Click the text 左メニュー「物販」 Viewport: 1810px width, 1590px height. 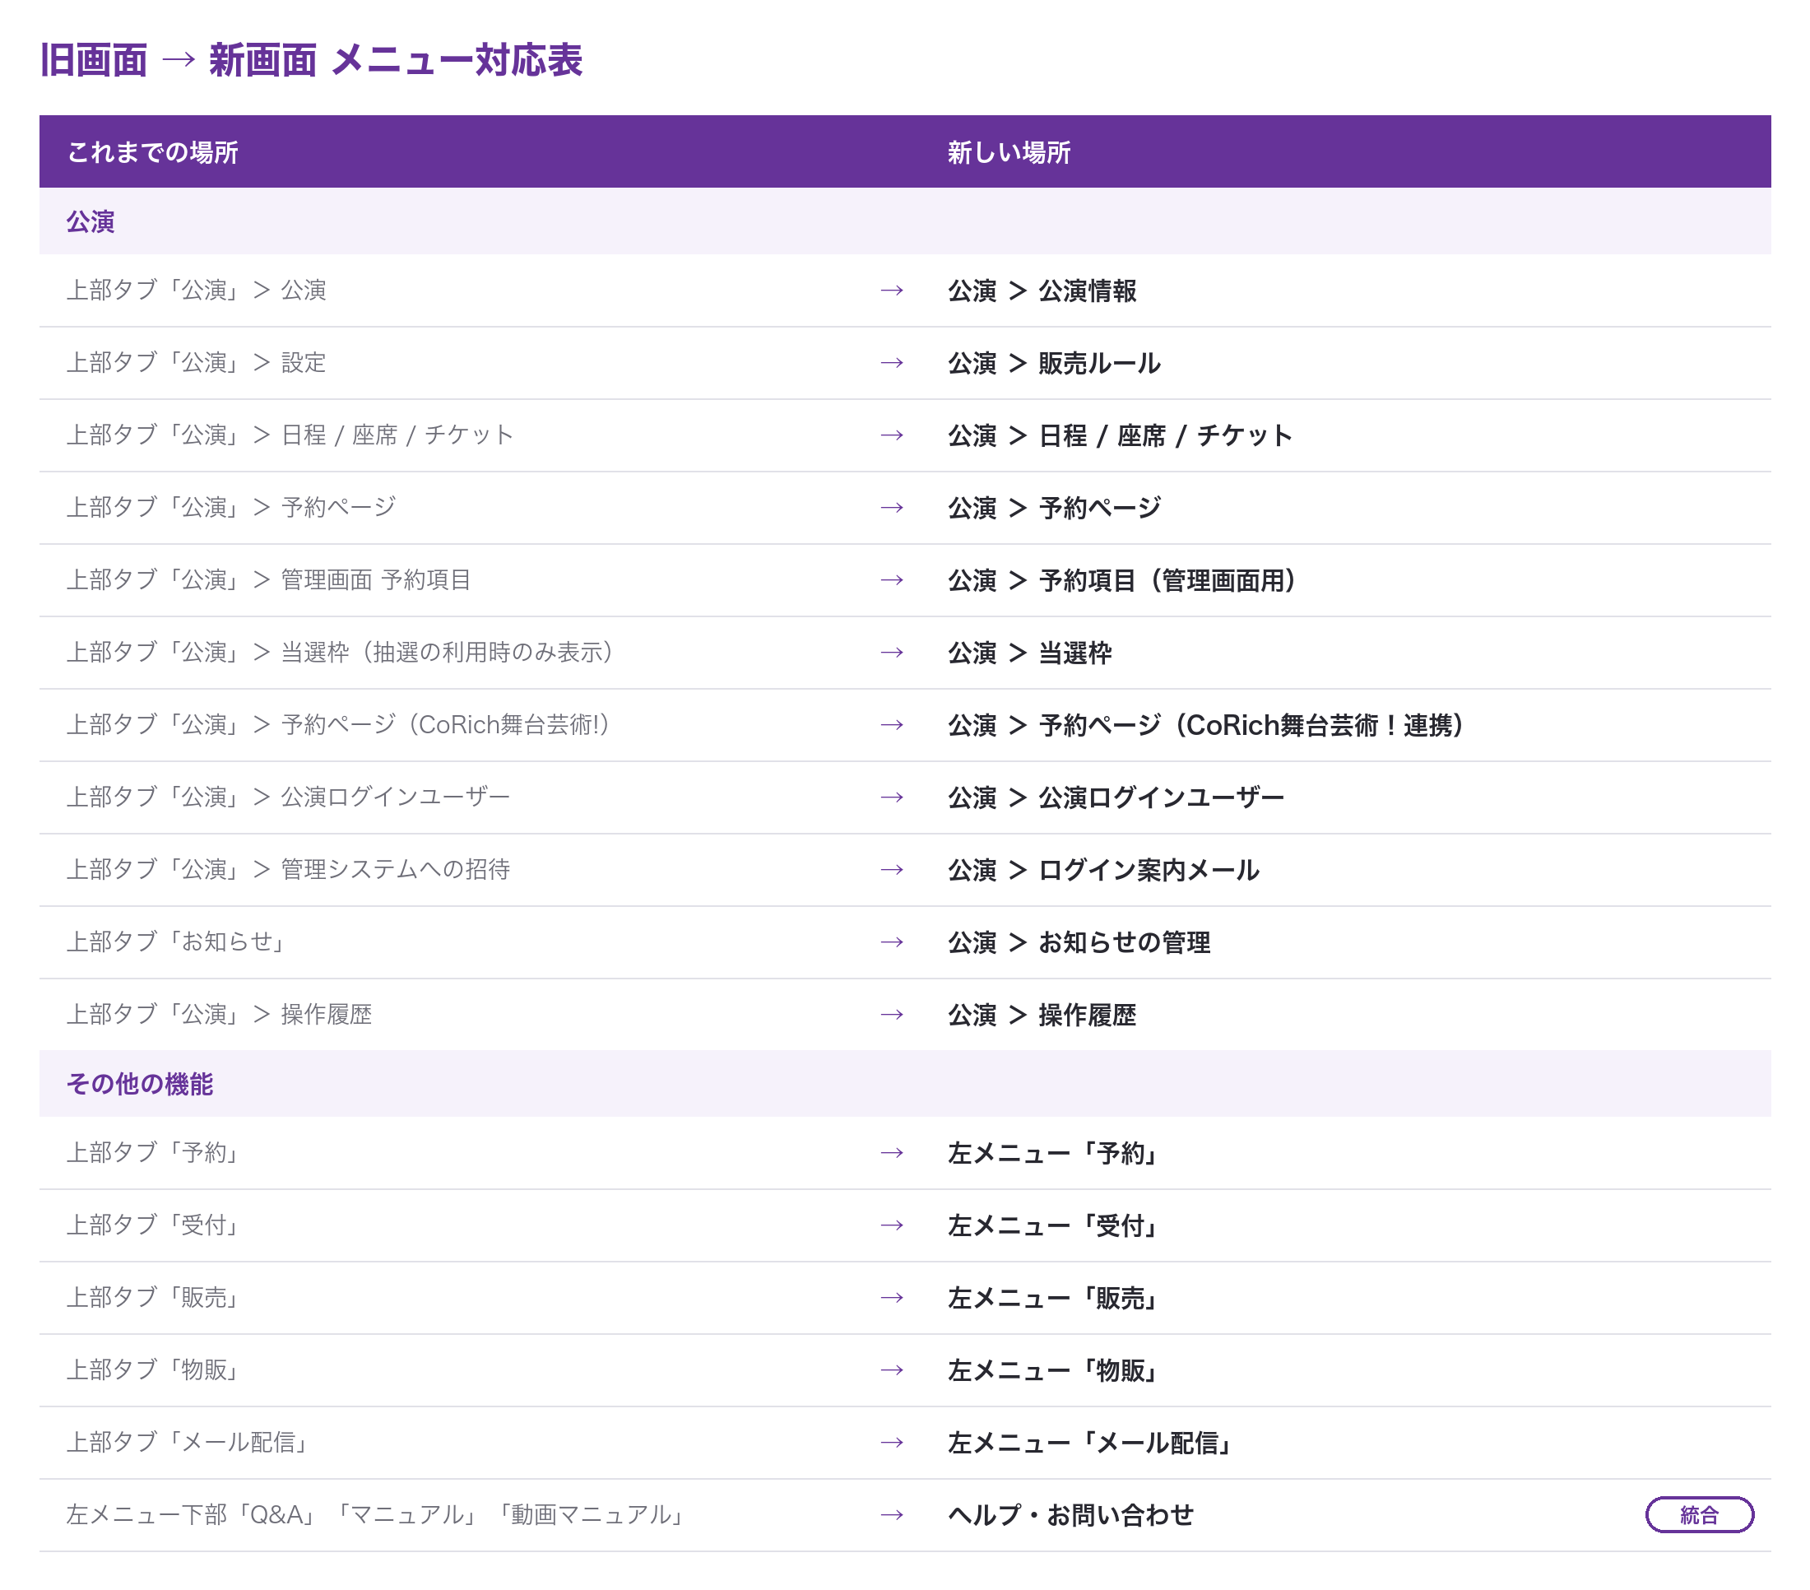click(x=1054, y=1371)
